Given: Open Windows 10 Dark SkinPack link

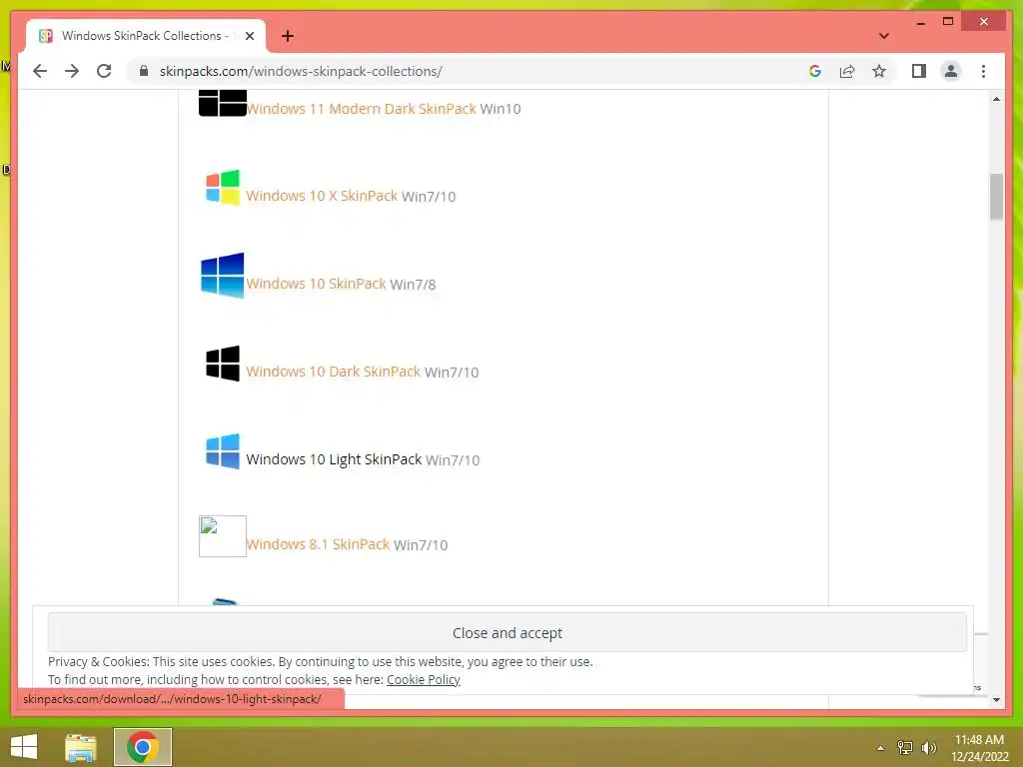Looking at the screenshot, I should pyautogui.click(x=334, y=372).
